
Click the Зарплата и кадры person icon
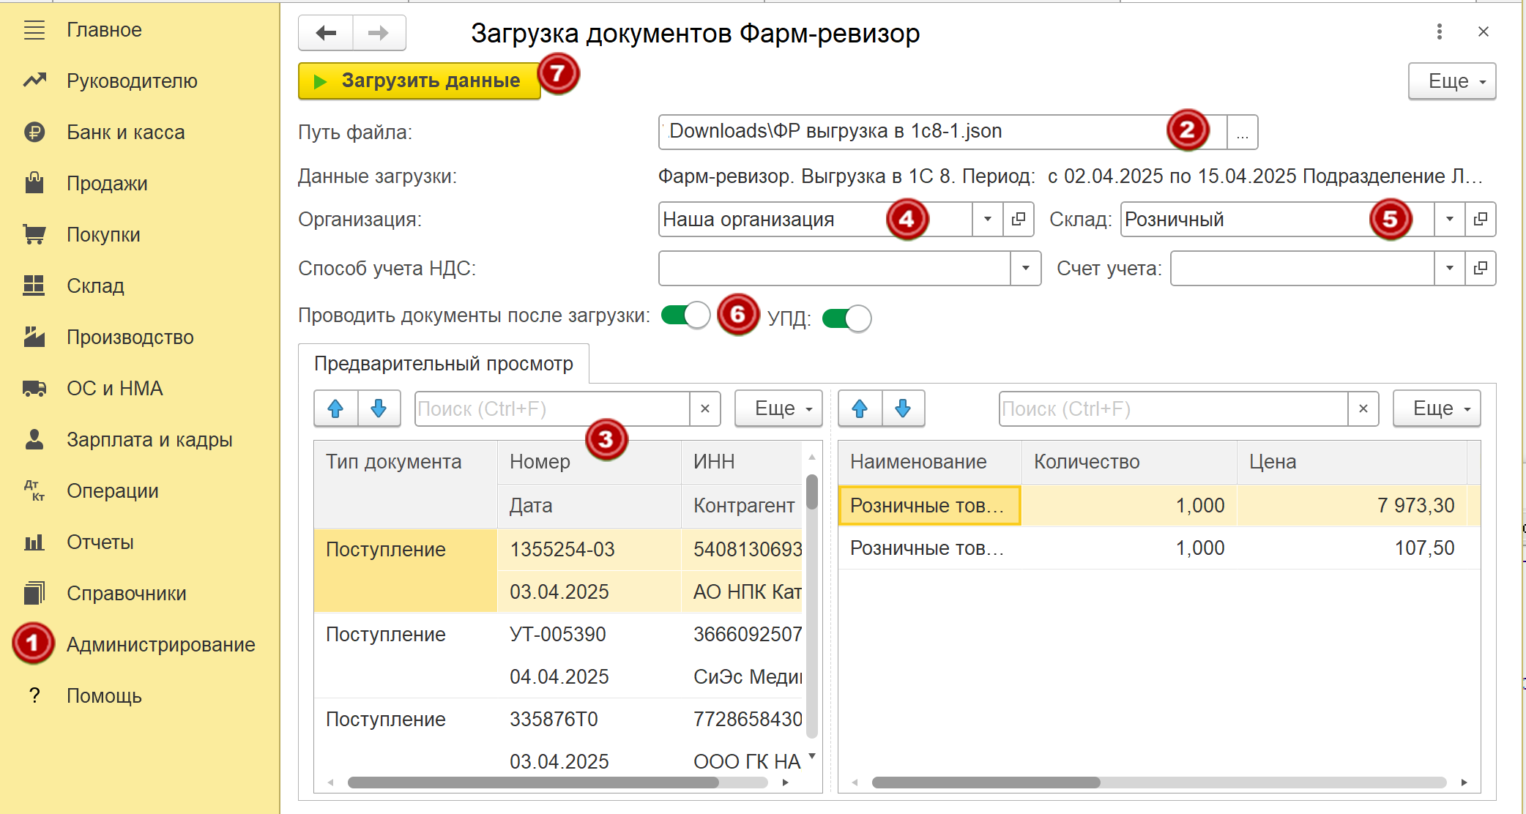34,440
